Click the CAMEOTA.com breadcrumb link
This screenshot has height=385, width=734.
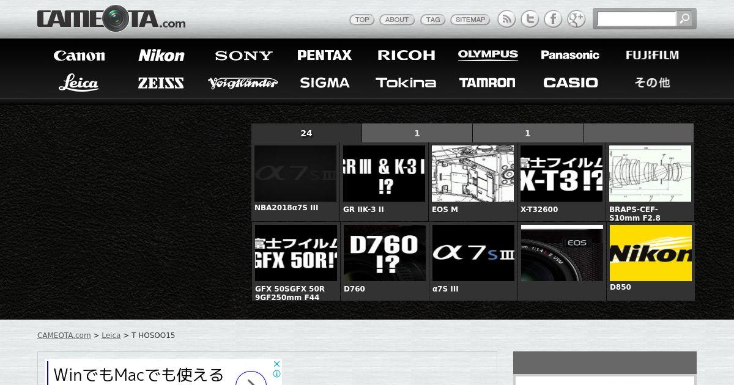click(64, 335)
